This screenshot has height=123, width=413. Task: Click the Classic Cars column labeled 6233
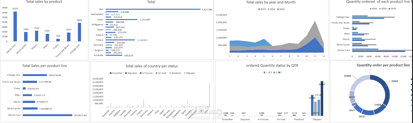(x=15, y=26)
